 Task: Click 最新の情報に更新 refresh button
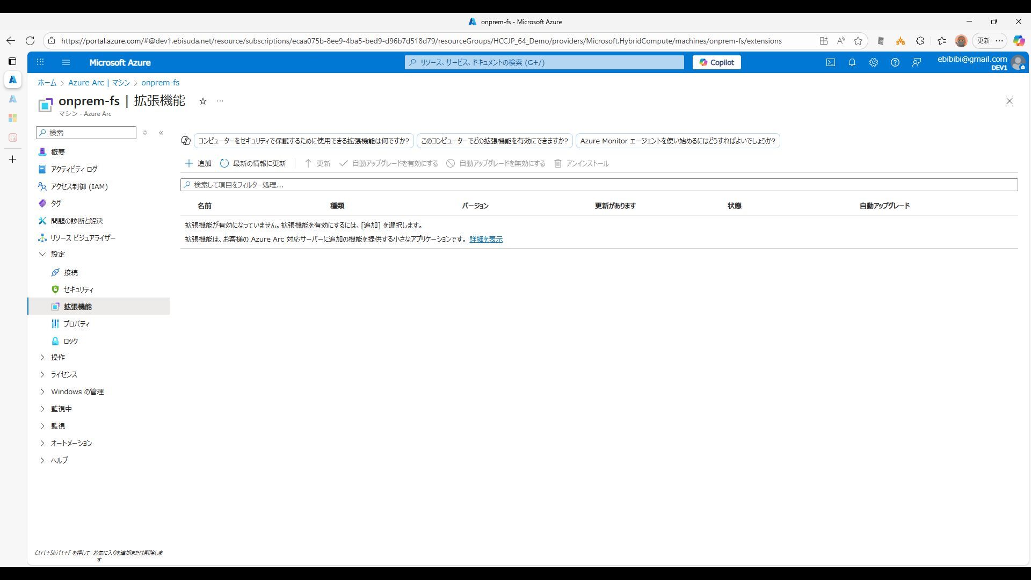pyautogui.click(x=253, y=163)
